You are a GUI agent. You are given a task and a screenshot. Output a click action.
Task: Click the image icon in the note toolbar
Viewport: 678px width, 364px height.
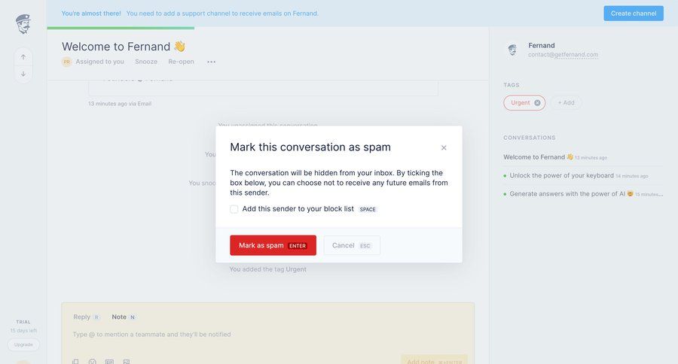coord(127,362)
